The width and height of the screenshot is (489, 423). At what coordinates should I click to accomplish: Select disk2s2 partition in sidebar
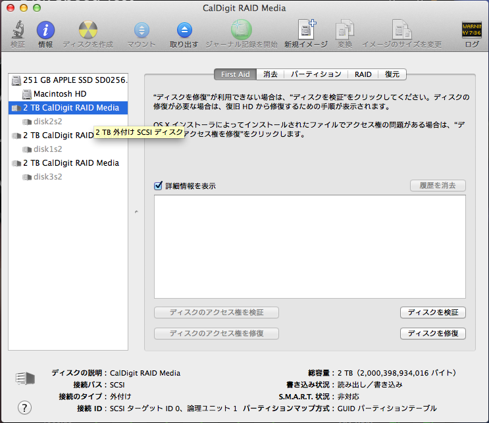pyautogui.click(x=68, y=122)
